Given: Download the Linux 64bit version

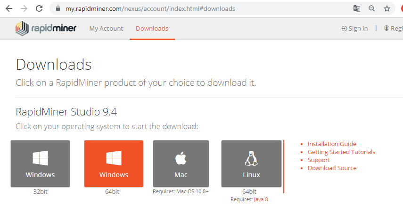Looking at the screenshot, I should click(251, 164).
